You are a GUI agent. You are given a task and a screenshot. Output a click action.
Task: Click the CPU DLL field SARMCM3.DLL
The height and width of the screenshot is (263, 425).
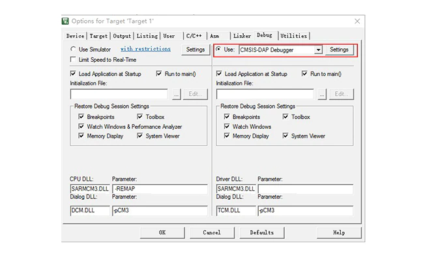coord(90,189)
